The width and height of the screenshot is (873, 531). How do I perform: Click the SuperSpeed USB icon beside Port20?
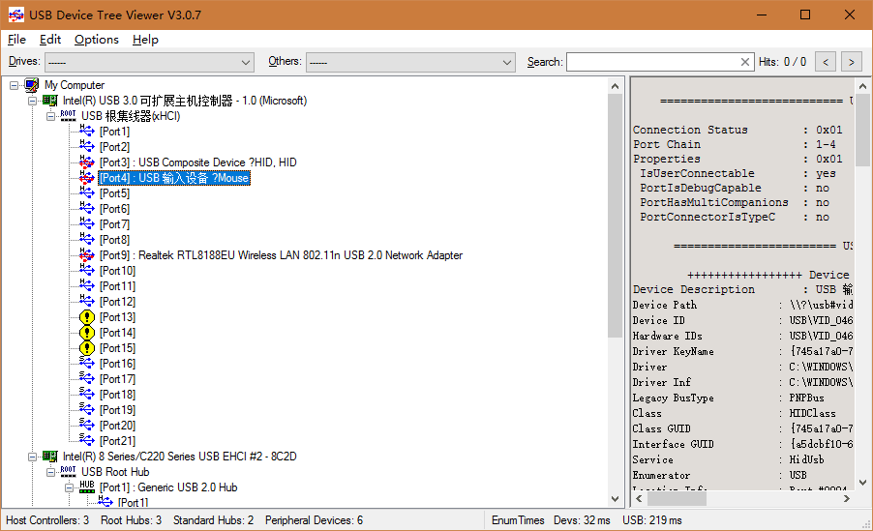pyautogui.click(x=87, y=426)
